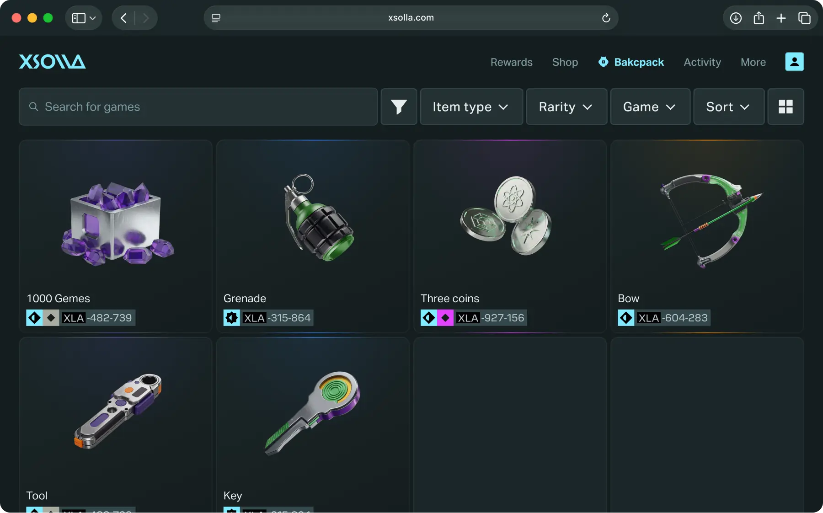Open a new tab with plus icon
Image resolution: width=823 pixels, height=513 pixels.
[781, 18]
